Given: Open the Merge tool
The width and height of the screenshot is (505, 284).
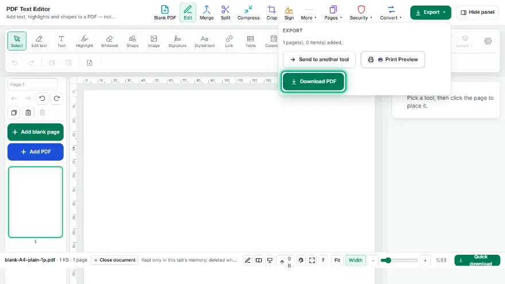Looking at the screenshot, I should click(207, 13).
